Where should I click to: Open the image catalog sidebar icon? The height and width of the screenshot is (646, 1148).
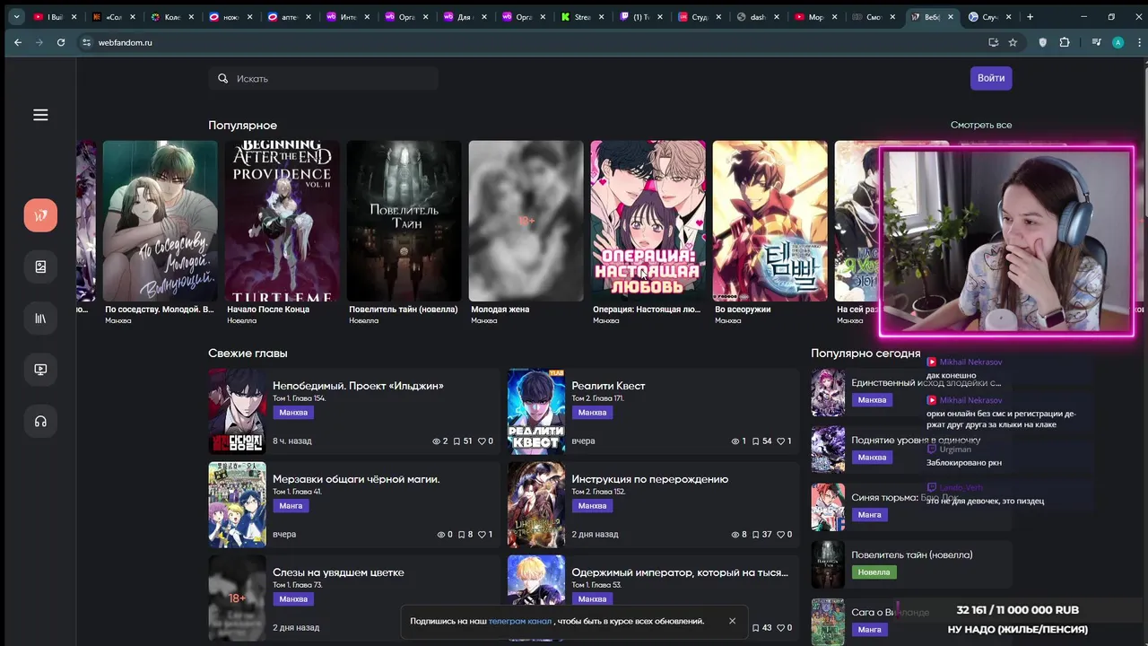pos(40,266)
